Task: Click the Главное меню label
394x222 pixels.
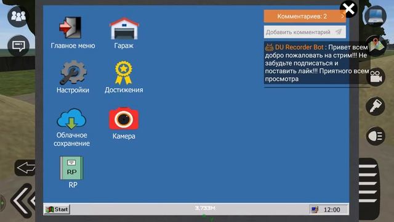Action: coord(73,46)
